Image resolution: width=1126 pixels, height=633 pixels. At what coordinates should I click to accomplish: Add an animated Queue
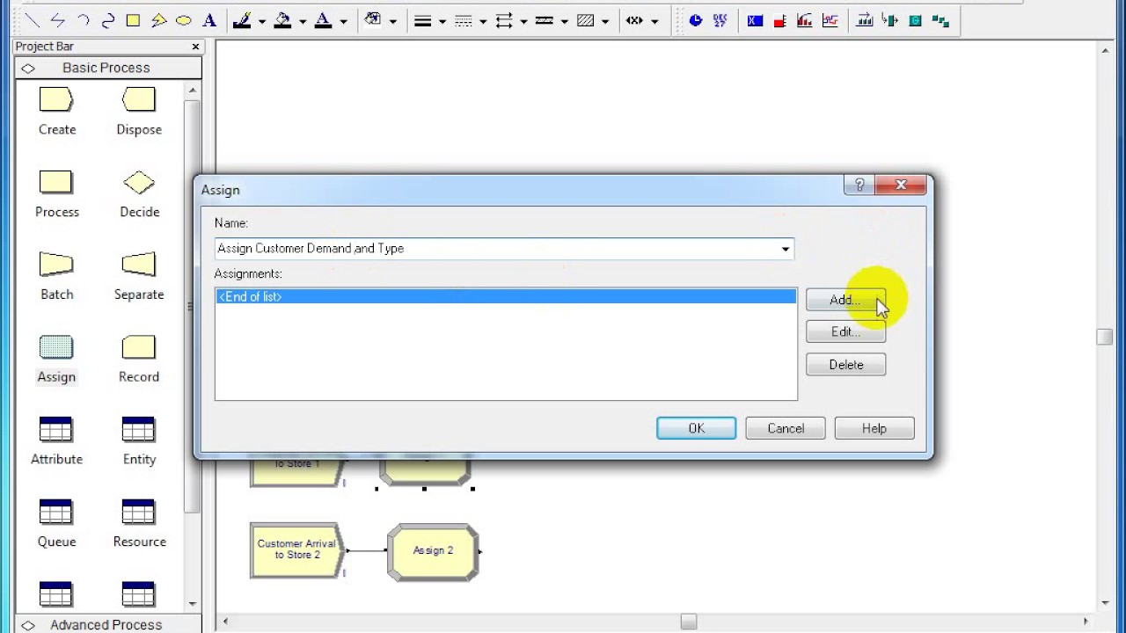coord(865,20)
